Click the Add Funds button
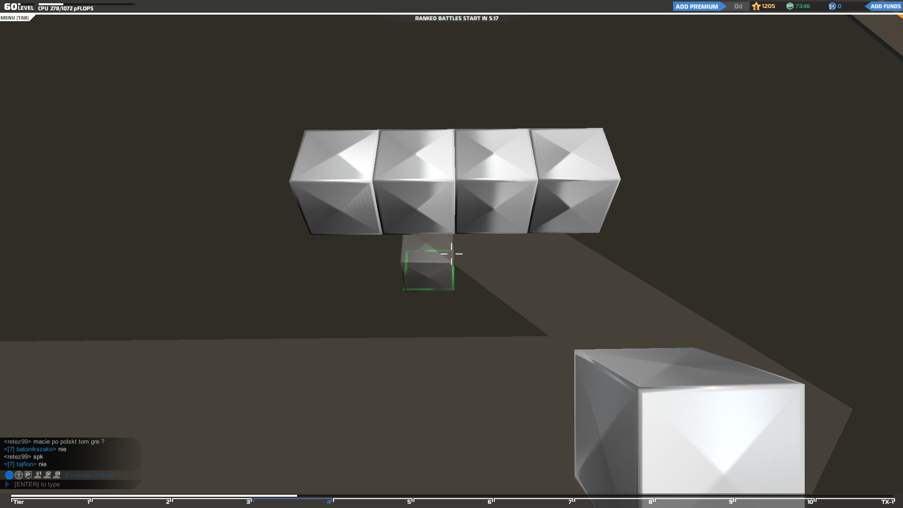This screenshot has height=508, width=903. point(885,6)
